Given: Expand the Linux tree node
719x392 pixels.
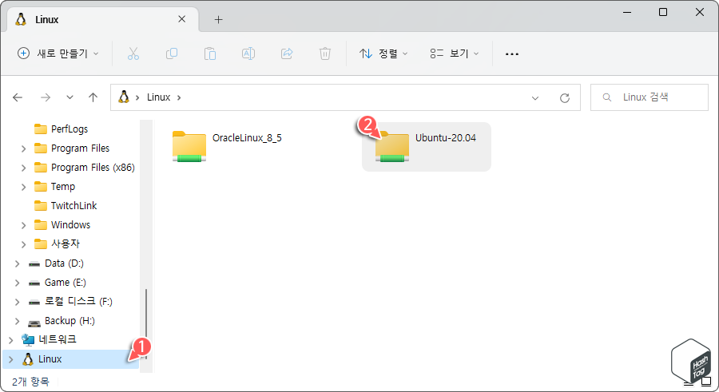Looking at the screenshot, I should [10, 359].
